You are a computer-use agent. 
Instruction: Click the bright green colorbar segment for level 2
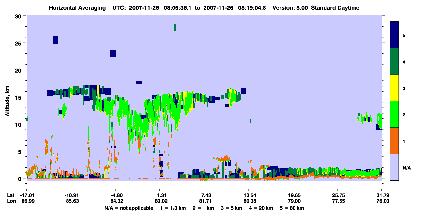coord(394,114)
